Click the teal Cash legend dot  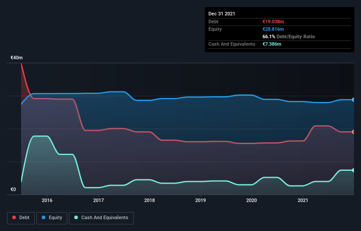[x=76, y=217]
